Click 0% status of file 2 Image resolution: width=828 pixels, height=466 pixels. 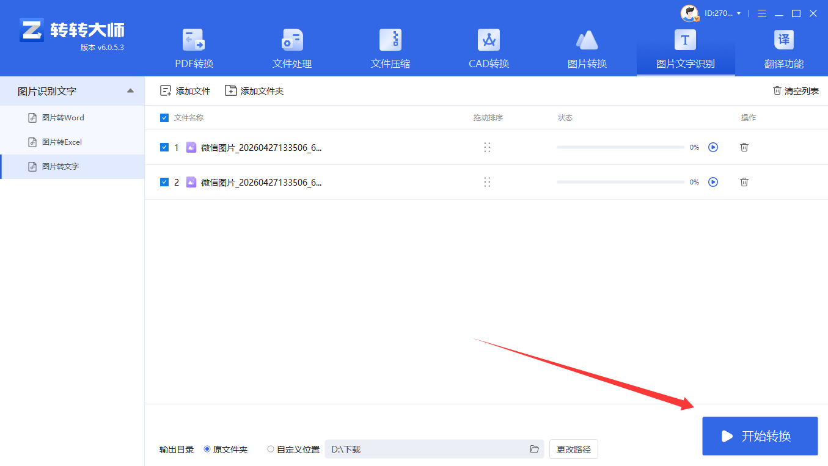[x=694, y=182]
